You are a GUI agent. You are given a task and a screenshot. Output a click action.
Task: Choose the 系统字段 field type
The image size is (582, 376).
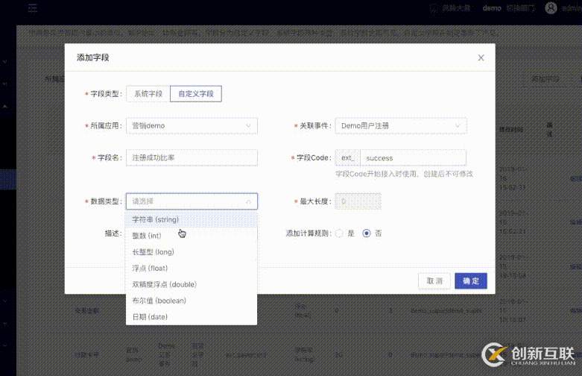coord(148,94)
